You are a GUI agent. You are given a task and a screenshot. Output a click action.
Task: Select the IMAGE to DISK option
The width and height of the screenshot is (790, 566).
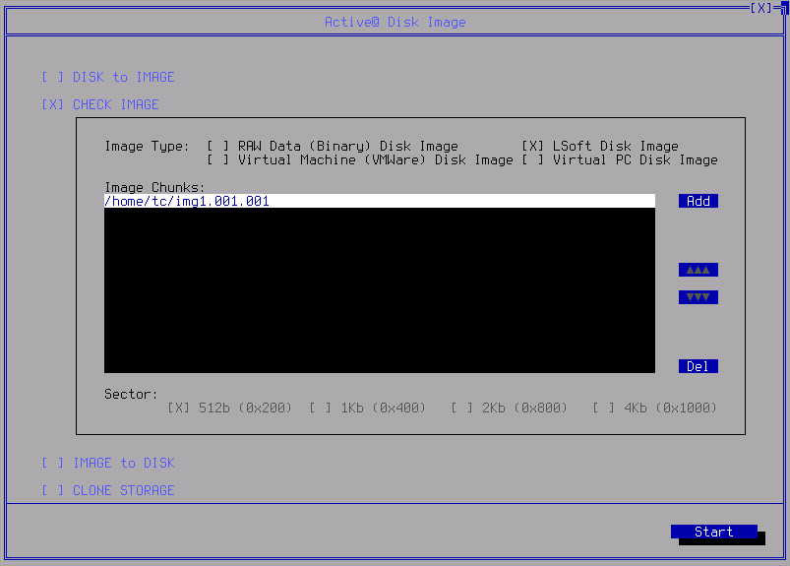pos(108,463)
